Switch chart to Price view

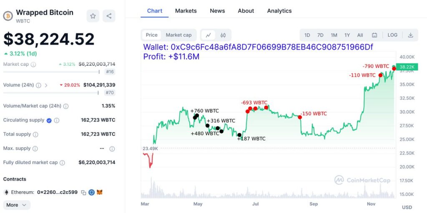tap(152, 35)
